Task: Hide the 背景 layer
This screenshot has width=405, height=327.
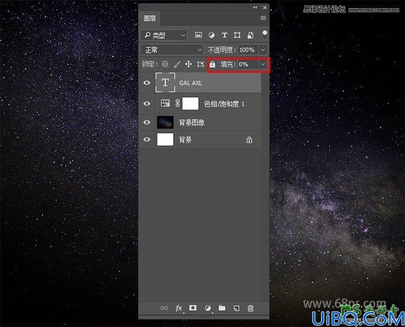Action: tap(147, 139)
